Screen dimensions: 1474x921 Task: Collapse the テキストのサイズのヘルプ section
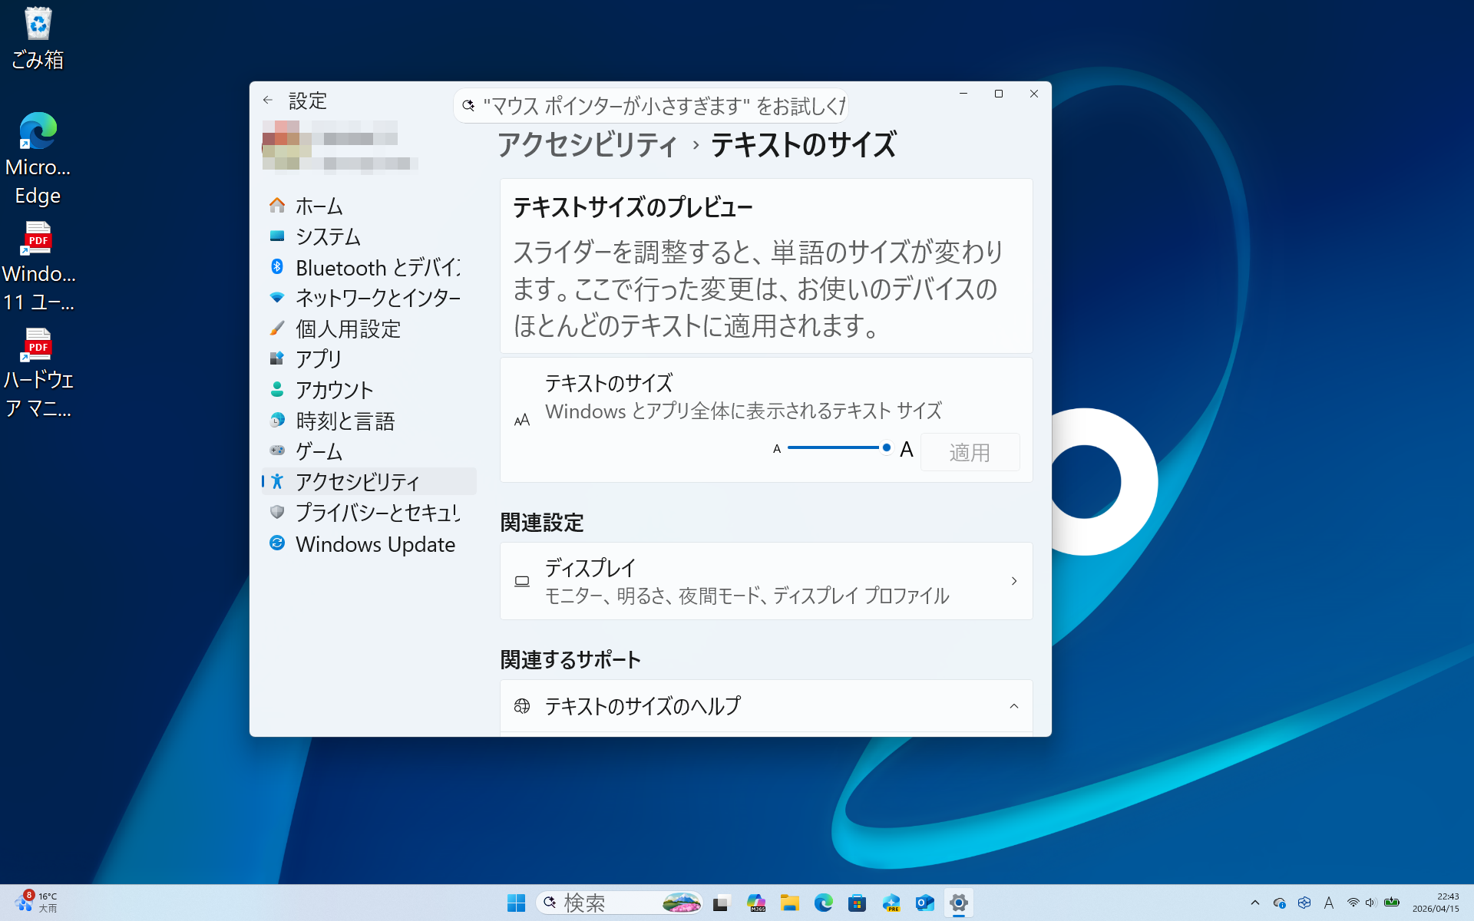[x=1013, y=706]
